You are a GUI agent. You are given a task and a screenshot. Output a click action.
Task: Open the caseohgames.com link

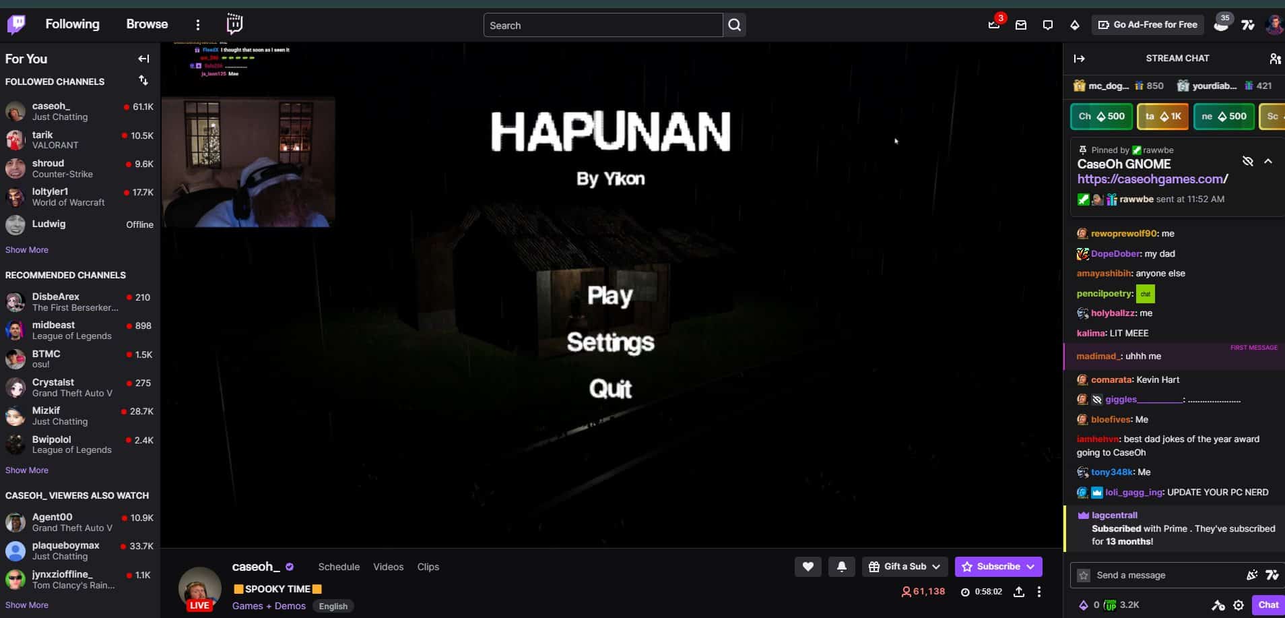pos(1152,179)
